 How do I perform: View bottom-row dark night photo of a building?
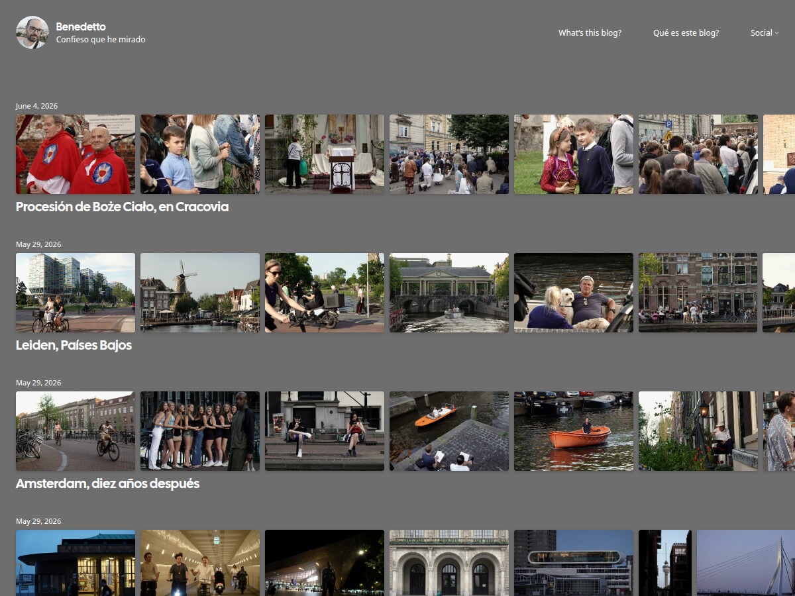[325, 563]
